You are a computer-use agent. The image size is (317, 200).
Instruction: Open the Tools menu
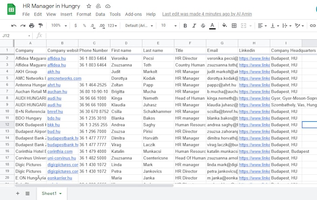pos(115,14)
